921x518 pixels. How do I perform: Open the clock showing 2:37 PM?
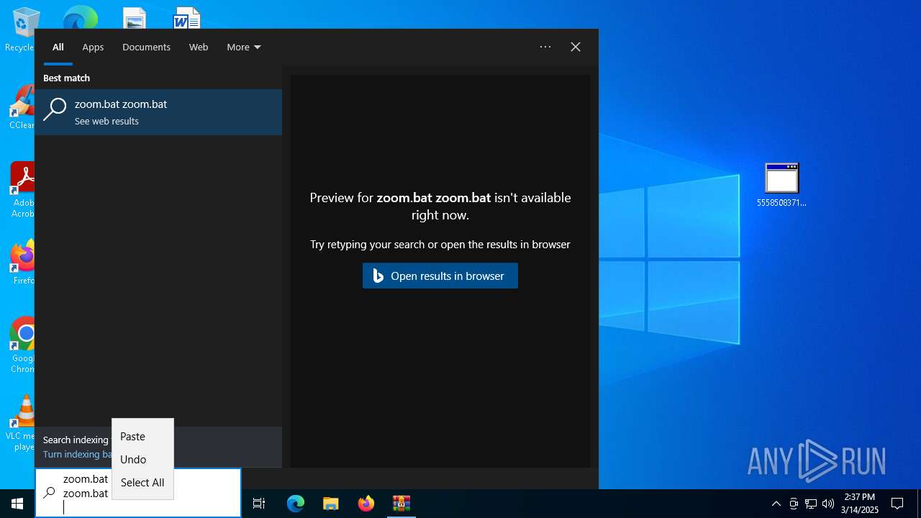[860, 504]
